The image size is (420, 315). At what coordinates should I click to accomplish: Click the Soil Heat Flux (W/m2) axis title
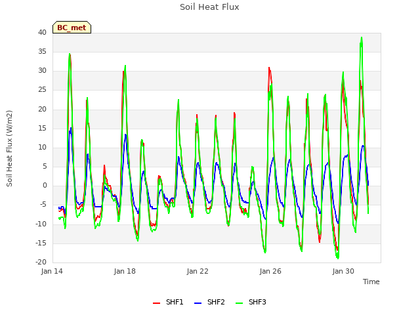coord(9,148)
